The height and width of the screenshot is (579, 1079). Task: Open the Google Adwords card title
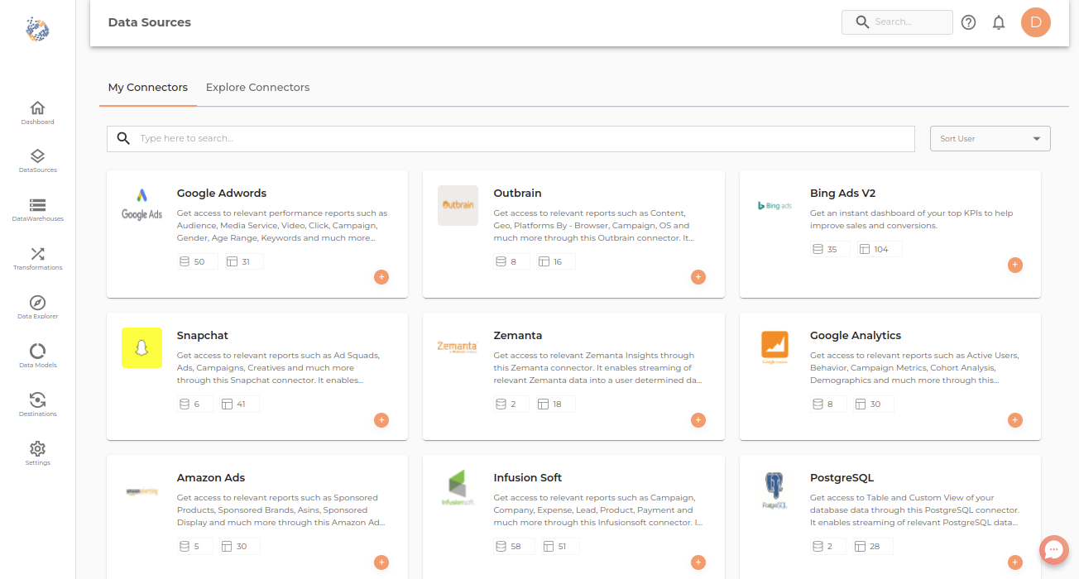pyautogui.click(x=222, y=194)
